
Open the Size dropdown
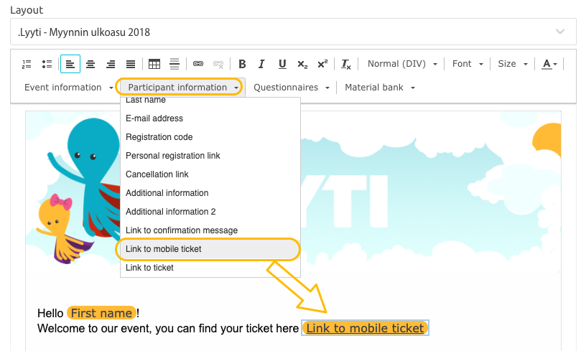point(513,64)
